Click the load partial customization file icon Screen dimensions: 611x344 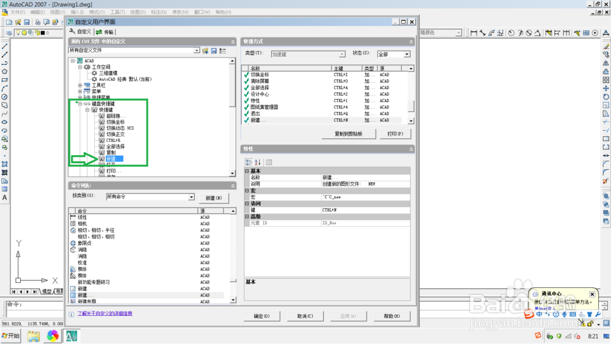pos(205,51)
